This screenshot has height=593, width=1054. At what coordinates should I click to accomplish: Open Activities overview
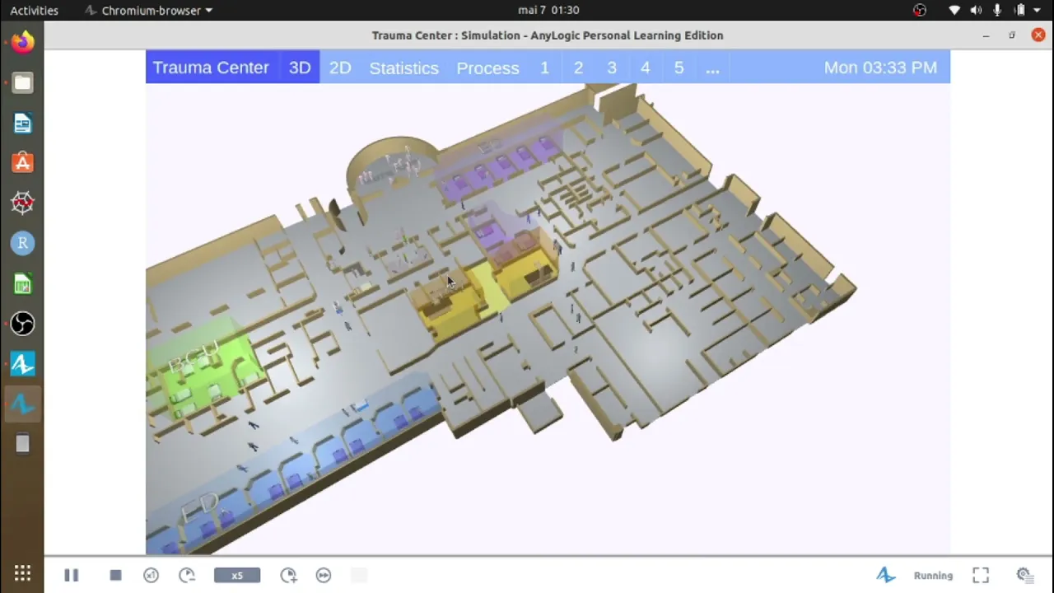[x=35, y=10]
